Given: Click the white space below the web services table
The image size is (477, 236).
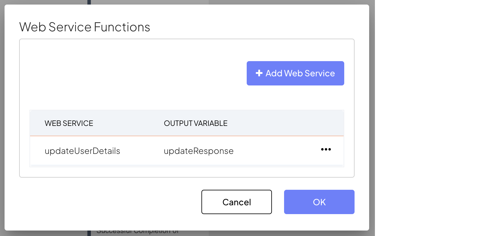Looking at the screenshot, I should click(187, 172).
